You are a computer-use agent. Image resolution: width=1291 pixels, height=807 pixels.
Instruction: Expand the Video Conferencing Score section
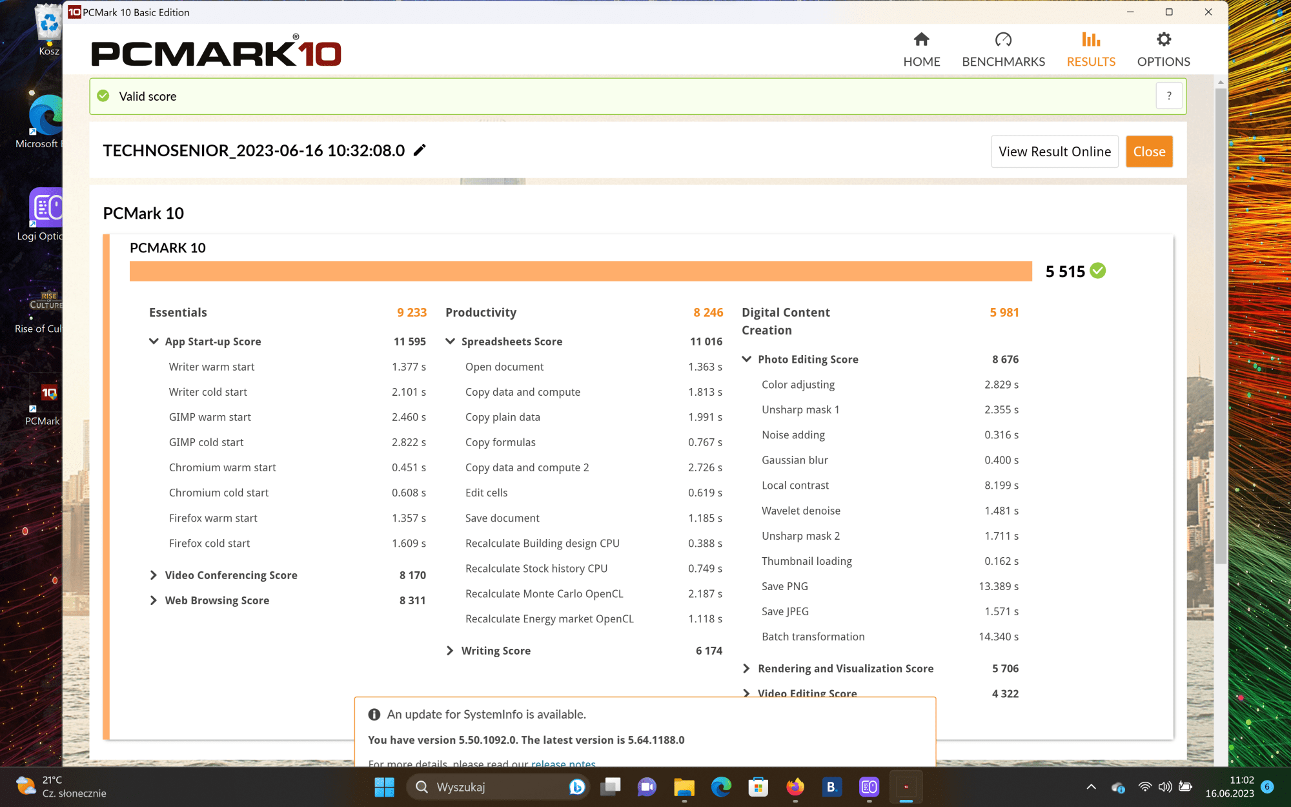tap(154, 575)
